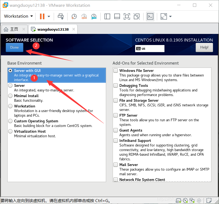Send Ctrl+Alt+Del to the virtual machine
Screen dimensions: 219x204
click(x=61, y=16)
